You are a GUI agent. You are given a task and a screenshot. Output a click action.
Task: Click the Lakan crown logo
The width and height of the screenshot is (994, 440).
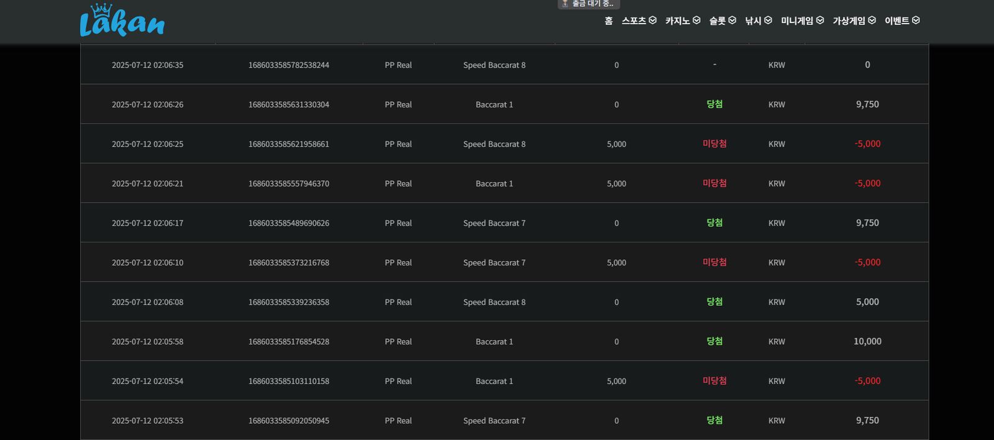pyautogui.click(x=122, y=21)
